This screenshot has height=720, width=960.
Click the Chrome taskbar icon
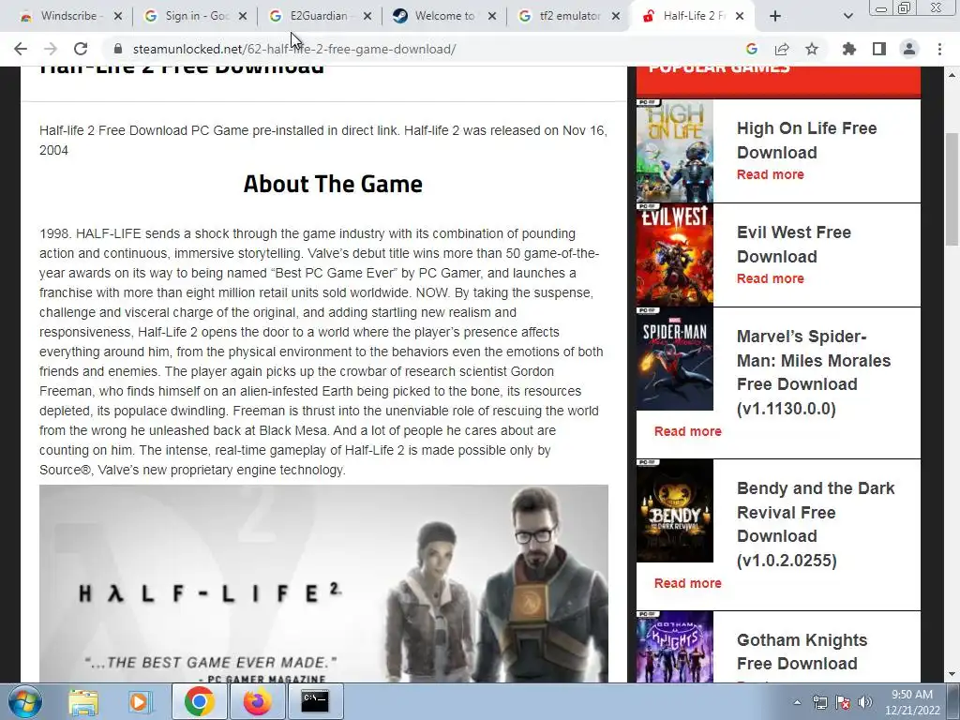click(199, 701)
